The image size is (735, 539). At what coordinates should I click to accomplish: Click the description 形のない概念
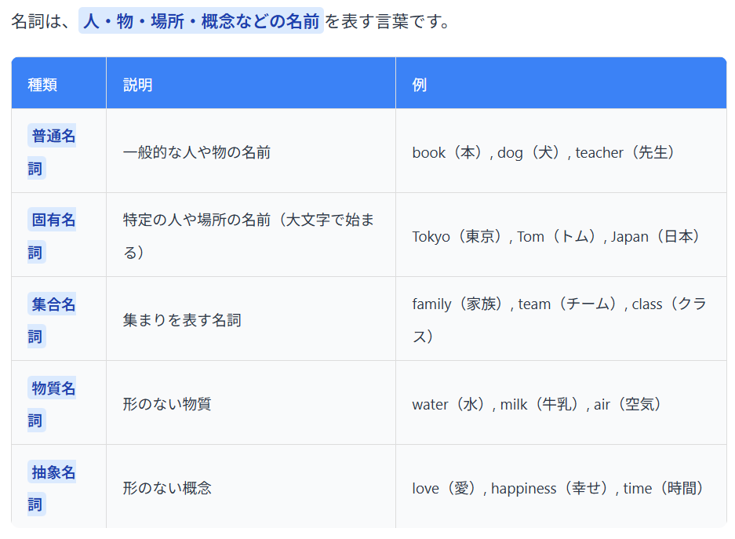click(167, 488)
